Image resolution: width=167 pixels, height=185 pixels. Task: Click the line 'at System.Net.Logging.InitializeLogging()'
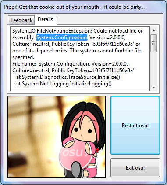pyautogui.click(x=64, y=84)
